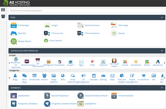Select the CubeCart script icon
Viewport: 166px width, 109px height.
click(103, 62)
